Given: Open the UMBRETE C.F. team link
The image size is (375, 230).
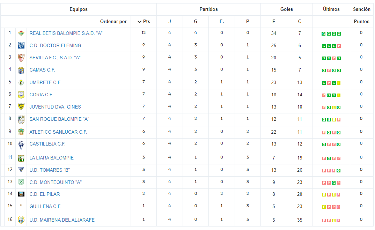Looking at the screenshot, I should (45, 82).
